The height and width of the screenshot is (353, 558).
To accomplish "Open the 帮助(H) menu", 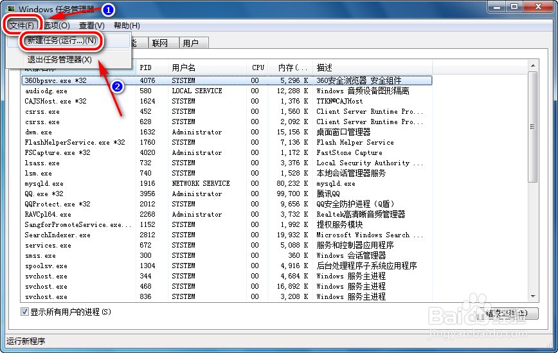I will pyautogui.click(x=127, y=26).
